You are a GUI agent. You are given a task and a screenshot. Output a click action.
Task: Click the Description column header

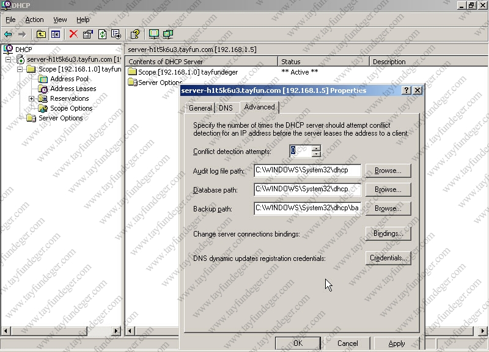pyautogui.click(x=429, y=62)
